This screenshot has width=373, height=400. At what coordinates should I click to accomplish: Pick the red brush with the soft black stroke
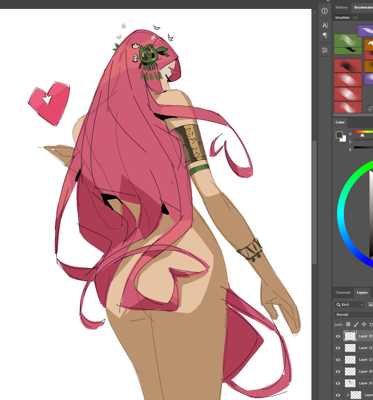[348, 66]
